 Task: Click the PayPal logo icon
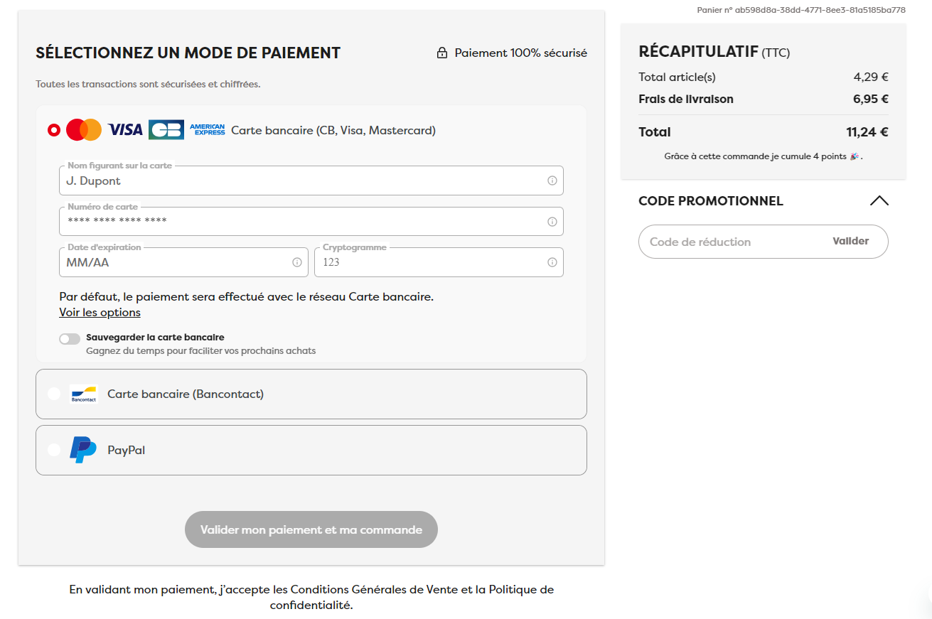[x=83, y=450]
